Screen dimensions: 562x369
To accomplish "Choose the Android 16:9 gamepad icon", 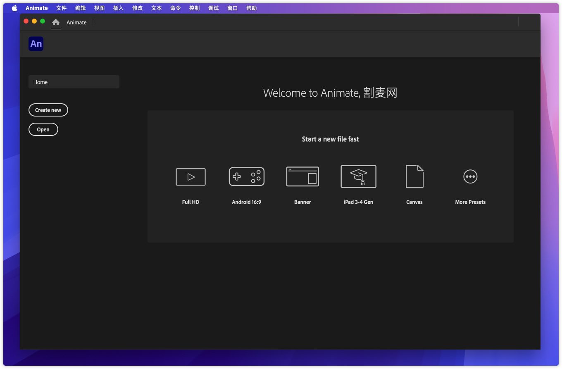I will pos(247,176).
